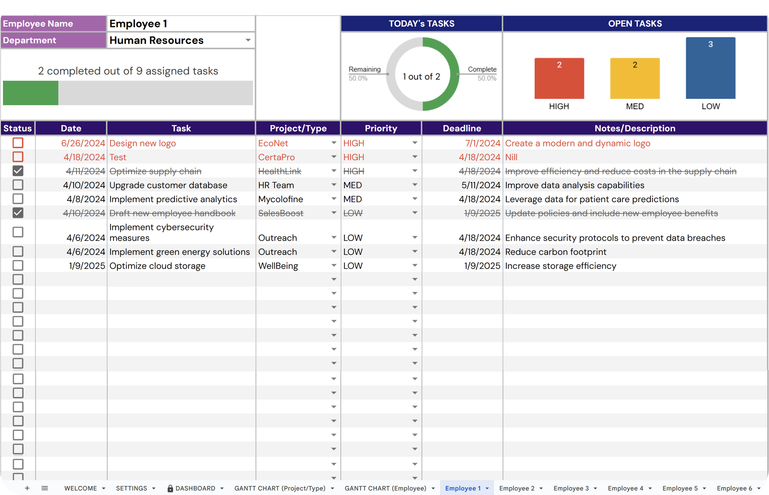
Task: Open the Human Resources department dropdown
Action: [x=248, y=40]
